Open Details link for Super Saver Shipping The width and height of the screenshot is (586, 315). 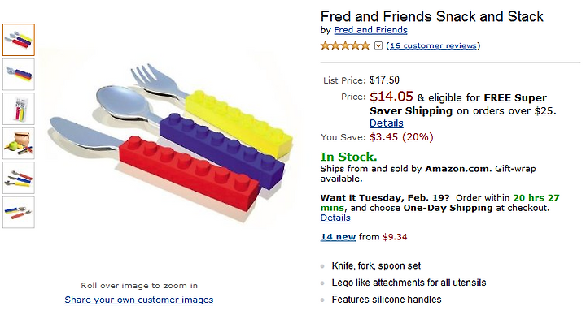[387, 123]
